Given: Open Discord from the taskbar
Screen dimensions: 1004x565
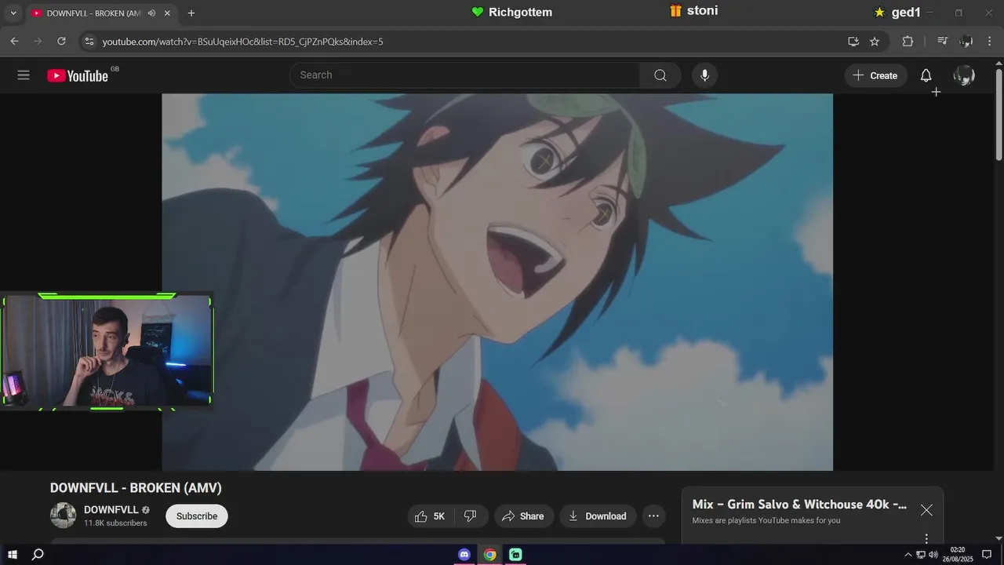Looking at the screenshot, I should [464, 554].
